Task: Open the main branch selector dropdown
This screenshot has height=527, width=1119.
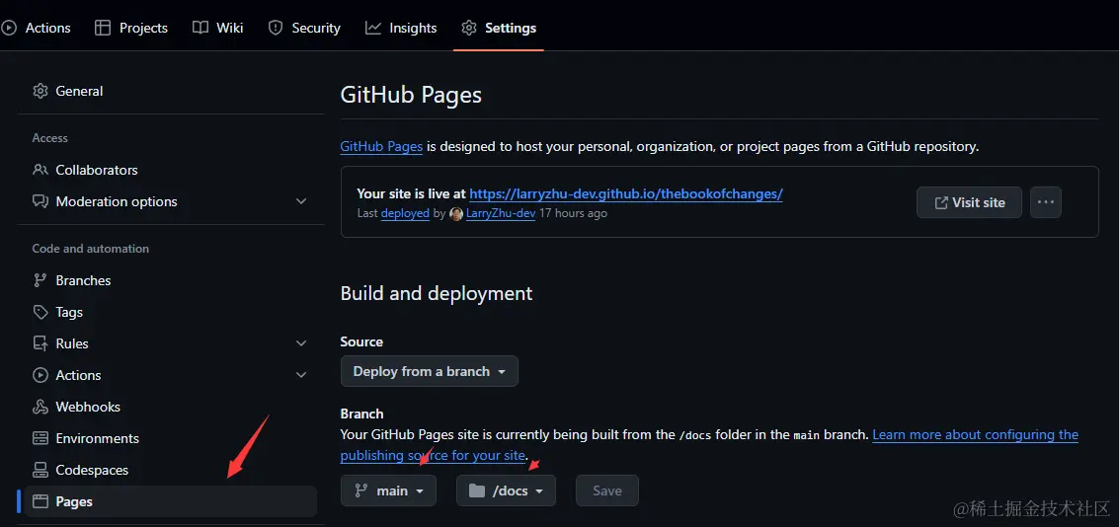Action: click(388, 490)
